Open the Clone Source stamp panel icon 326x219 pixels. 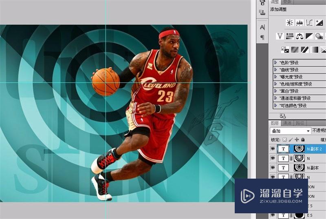click(262, 12)
